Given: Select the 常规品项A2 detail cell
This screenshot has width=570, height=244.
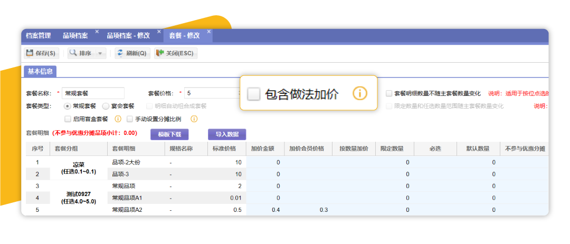Looking at the screenshot, I should coord(136,210).
